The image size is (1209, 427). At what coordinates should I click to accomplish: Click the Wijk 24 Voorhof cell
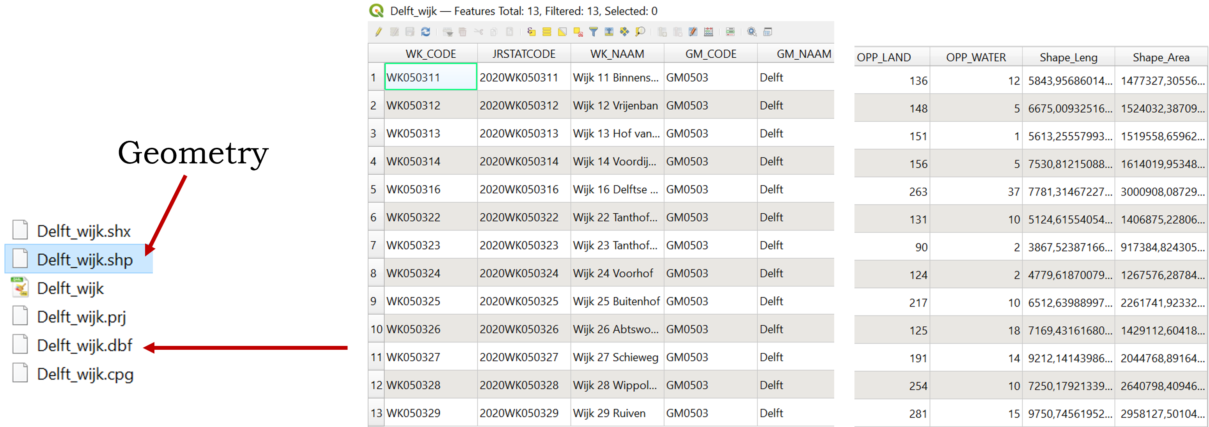(x=617, y=273)
